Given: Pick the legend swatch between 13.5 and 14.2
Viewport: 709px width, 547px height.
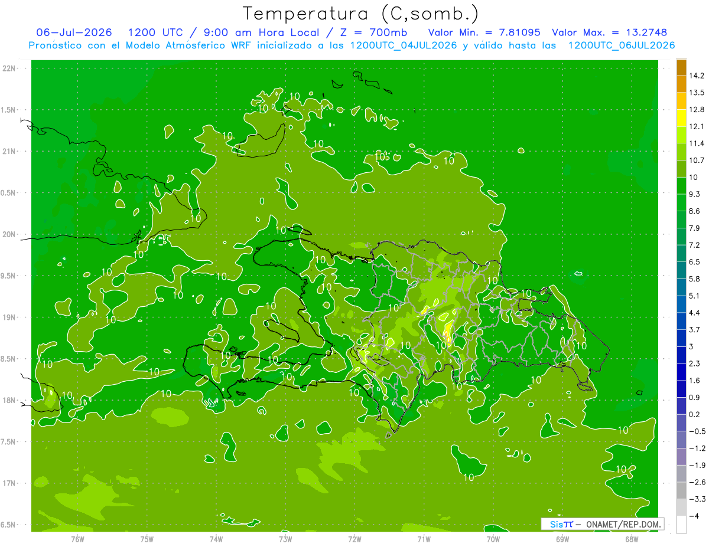Looking at the screenshot, I should [x=681, y=84].
